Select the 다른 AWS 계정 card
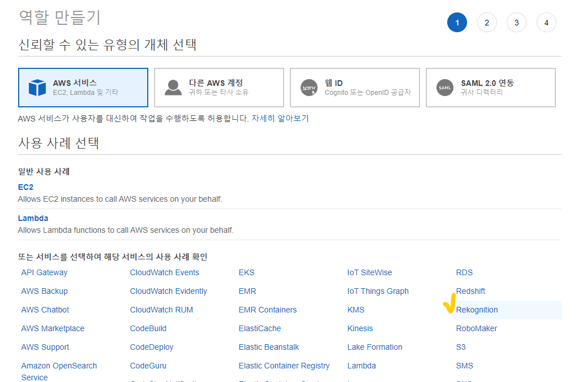The width and height of the screenshot is (578, 382). click(x=219, y=88)
